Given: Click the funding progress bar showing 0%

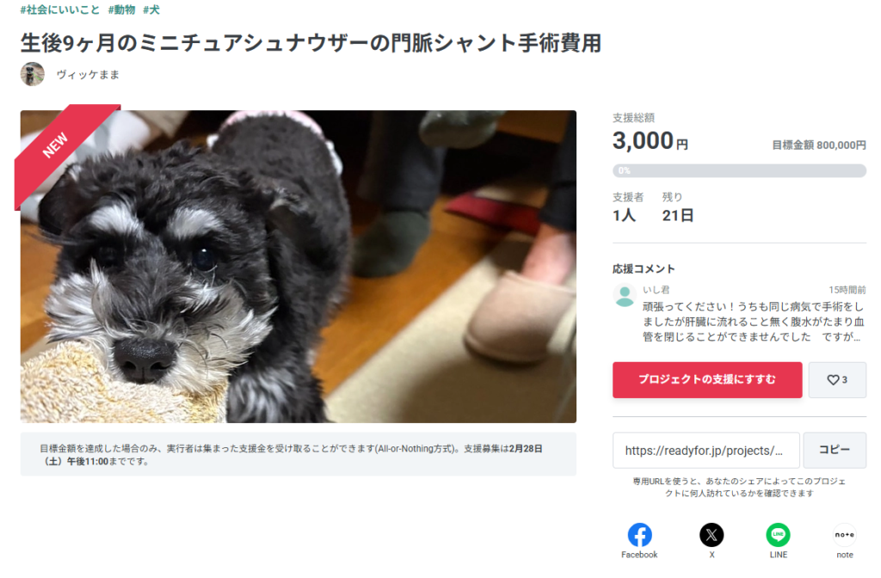Looking at the screenshot, I should pos(739,171).
